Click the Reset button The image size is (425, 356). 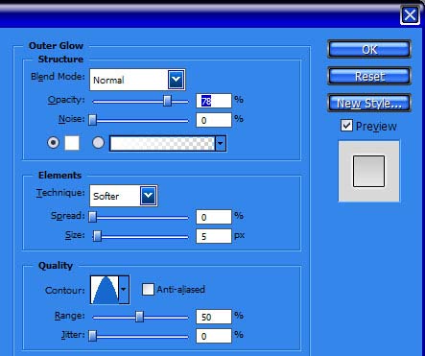[x=369, y=76]
